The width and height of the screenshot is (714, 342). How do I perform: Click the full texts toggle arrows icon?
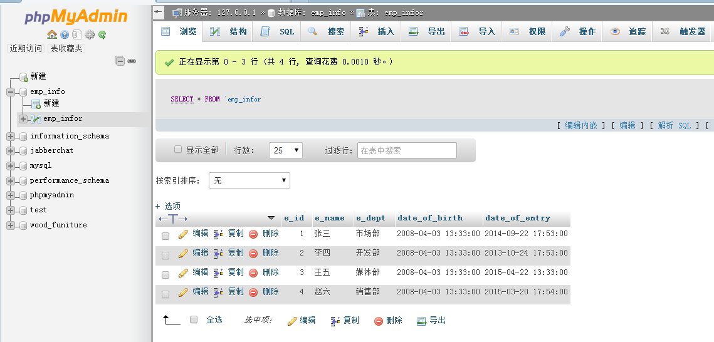pyautogui.click(x=173, y=219)
